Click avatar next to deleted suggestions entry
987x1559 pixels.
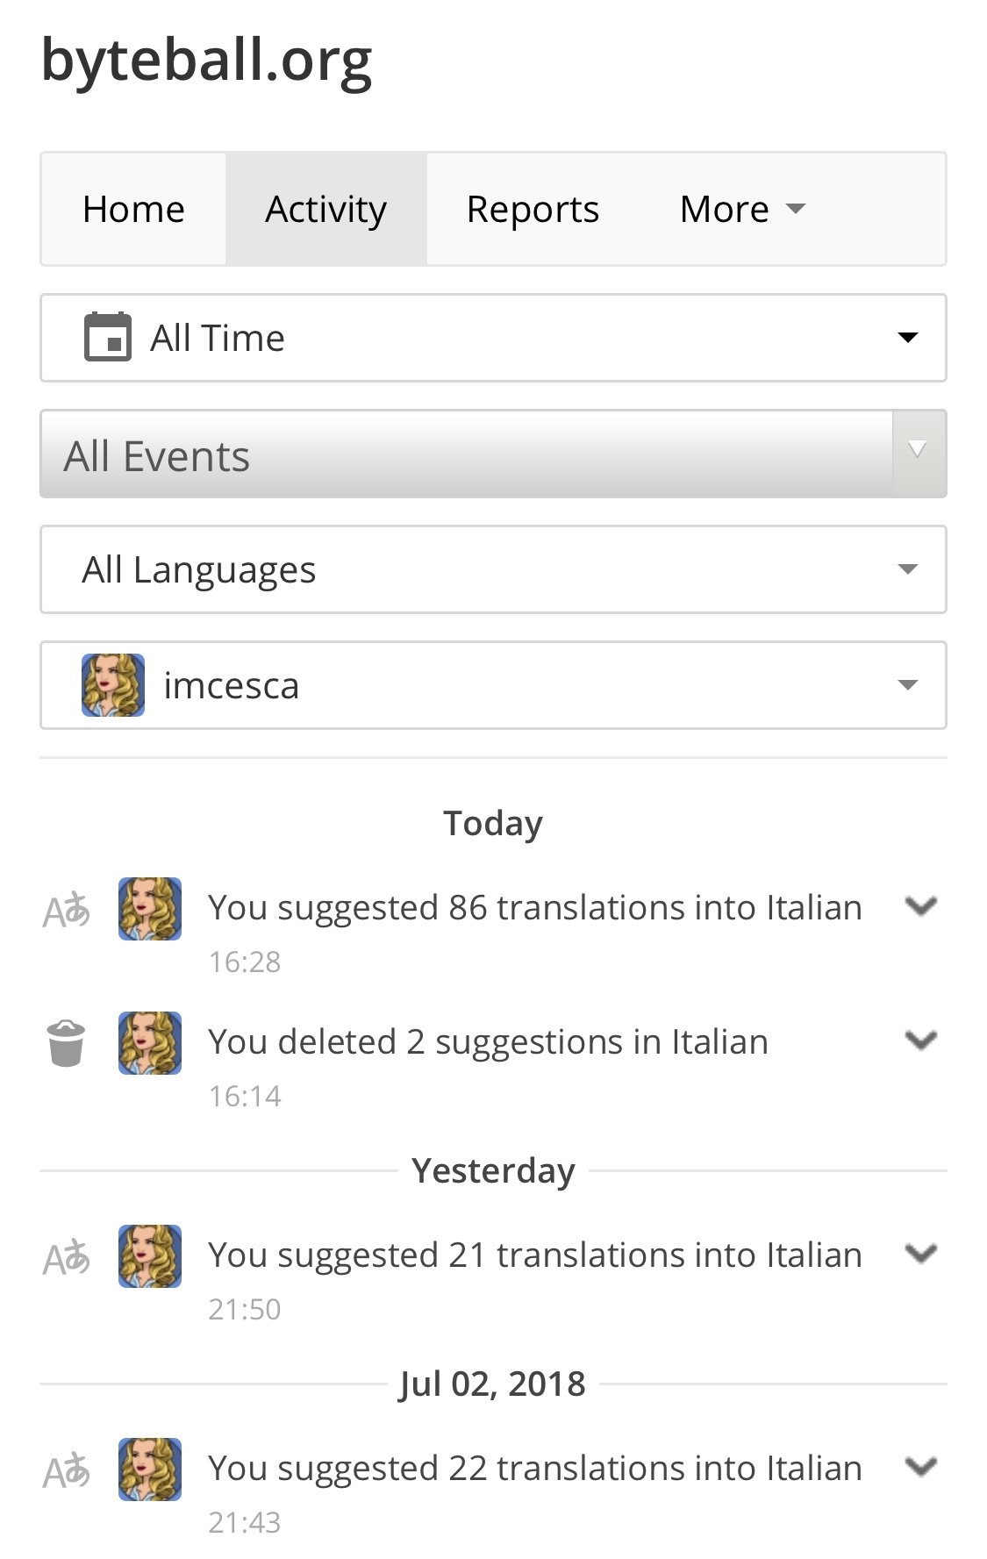[x=150, y=1043]
